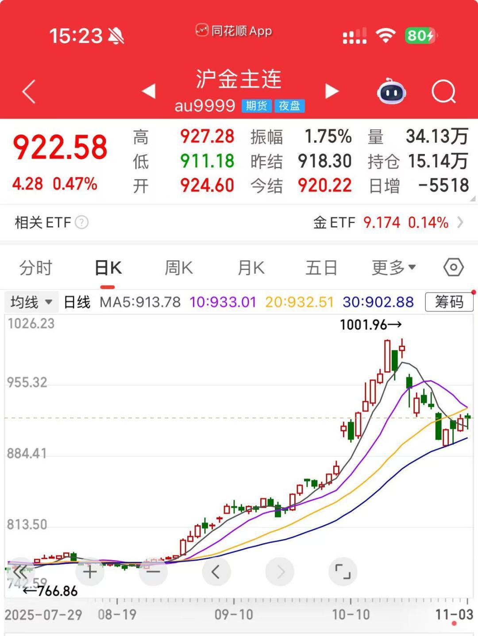478x636 pixels.
Task: Click the 相关ETF help question mark
Action: click(x=82, y=222)
